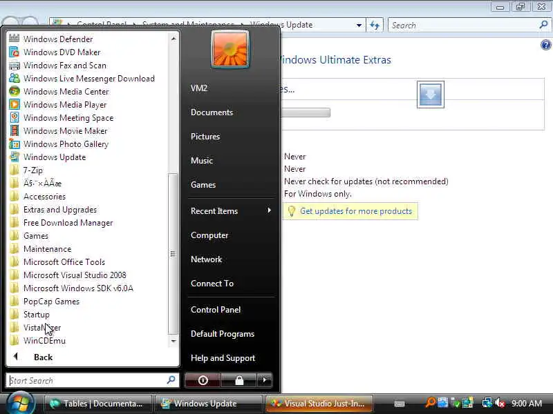Click the update download progress bar
Viewport: 553px width, 414px height.
click(x=306, y=112)
